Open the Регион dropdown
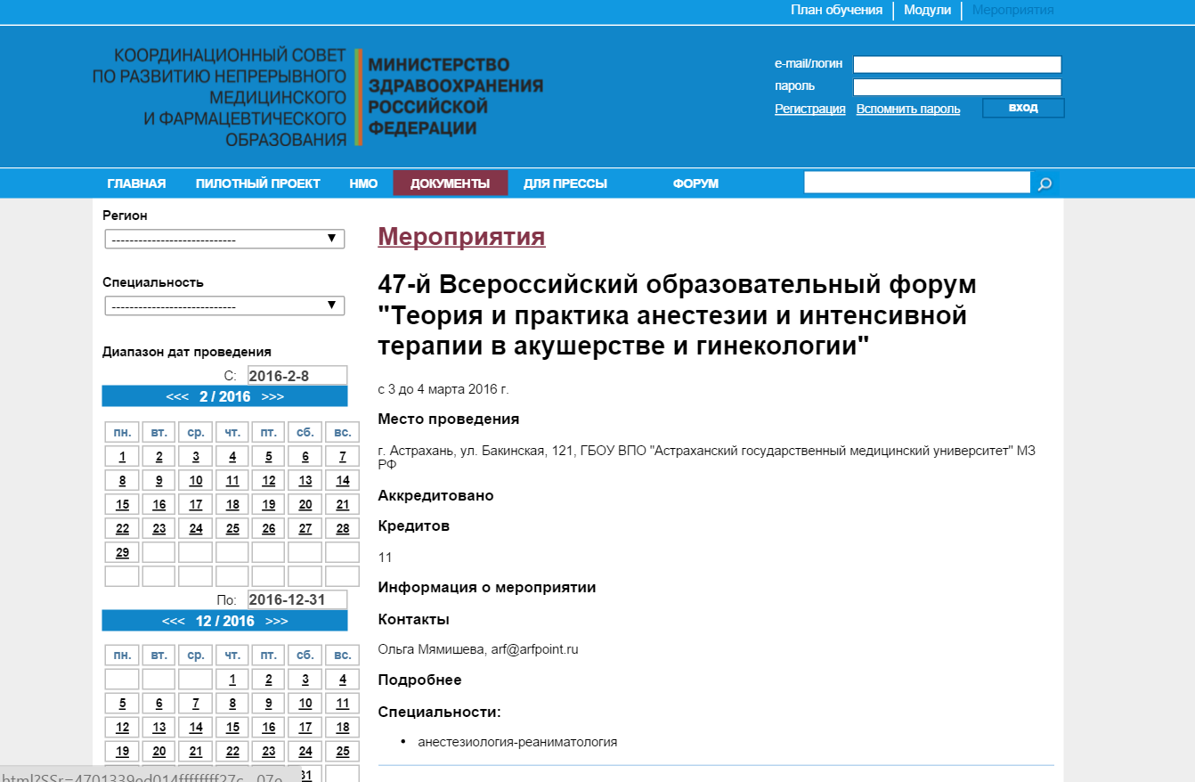 (224, 239)
